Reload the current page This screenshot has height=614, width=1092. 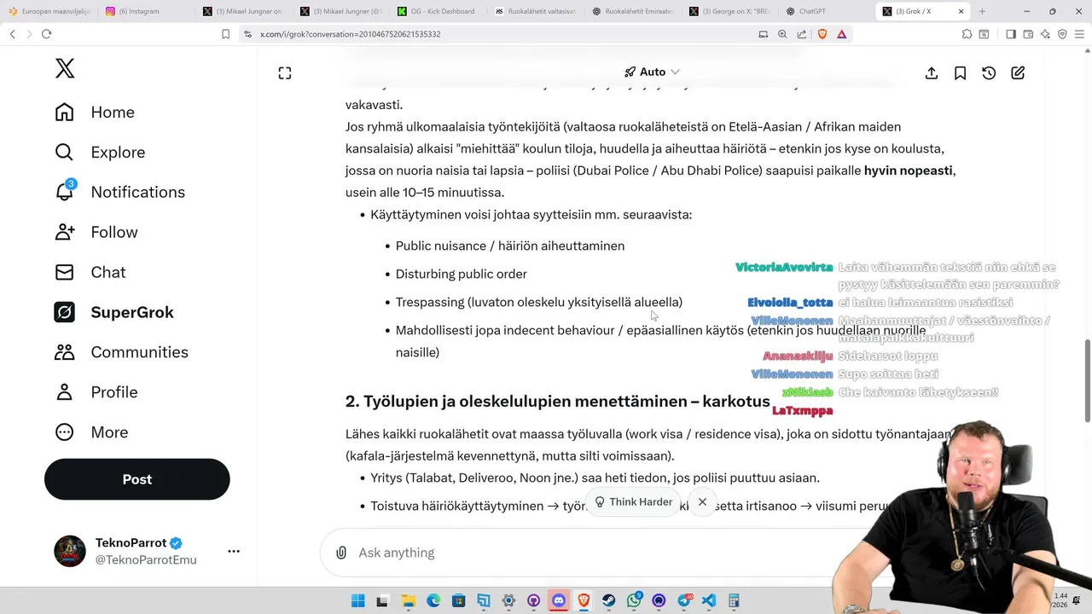[x=46, y=34]
